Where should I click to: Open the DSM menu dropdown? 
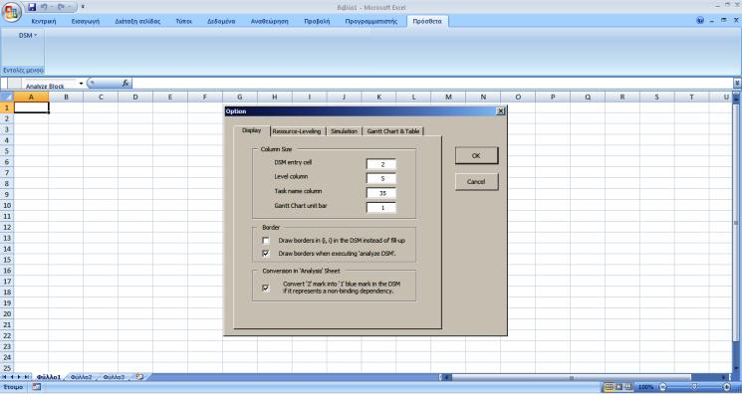click(x=28, y=36)
